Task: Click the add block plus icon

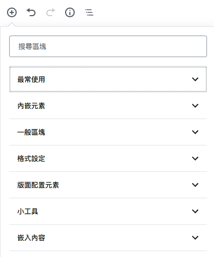Action: click(12, 12)
